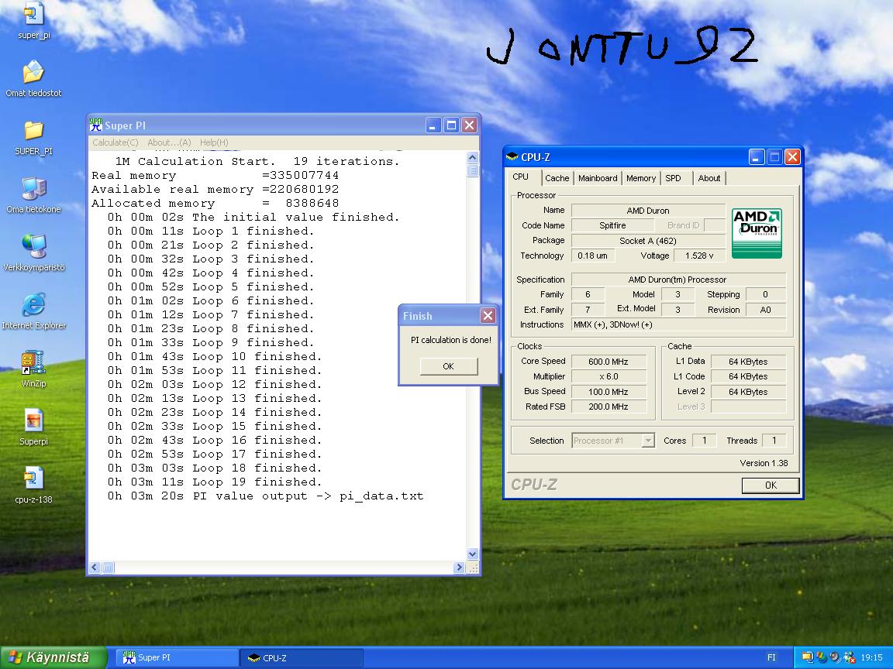This screenshot has height=669, width=893.
Task: Click the first system tray icon
Action: point(807,657)
